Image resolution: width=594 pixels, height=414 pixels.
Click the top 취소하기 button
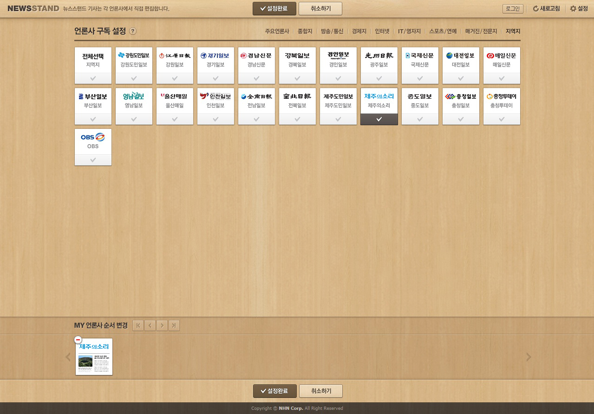(320, 8)
